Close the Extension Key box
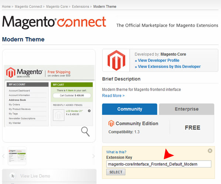The height and width of the screenshot is (184, 221). [210, 151]
